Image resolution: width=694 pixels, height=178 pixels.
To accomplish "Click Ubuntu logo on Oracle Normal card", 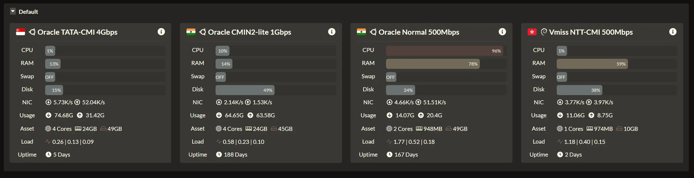I will point(373,32).
